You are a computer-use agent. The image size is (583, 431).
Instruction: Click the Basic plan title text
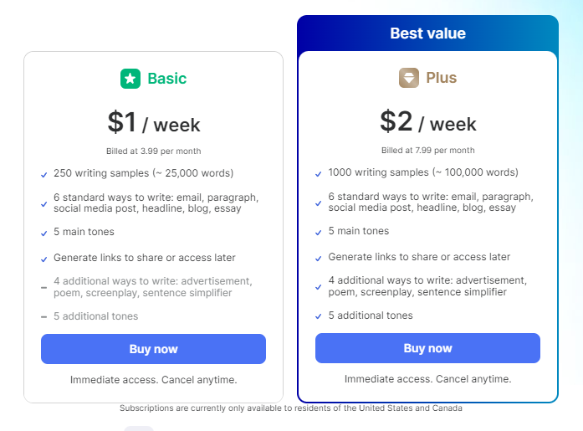166,79
